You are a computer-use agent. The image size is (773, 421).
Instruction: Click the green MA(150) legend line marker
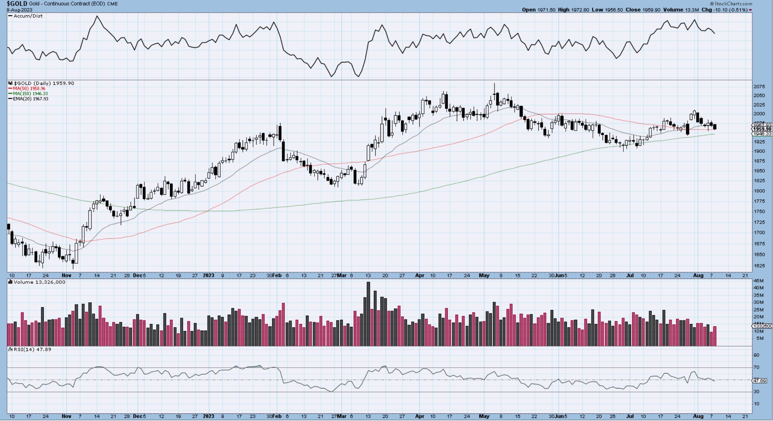(x=10, y=94)
